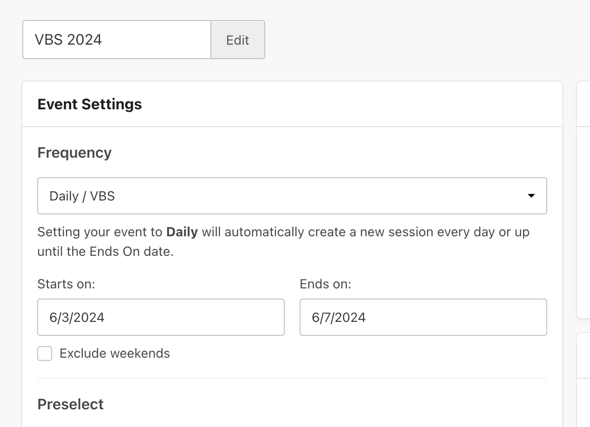
Task: Click the partially visible upper right panel
Action: (583, 200)
